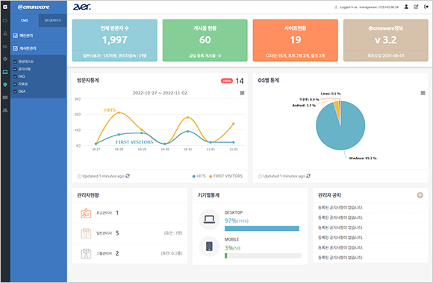This screenshot has height=283, width=433.
Task: Toggle the second checkbox in the board list
Action: 15,69
